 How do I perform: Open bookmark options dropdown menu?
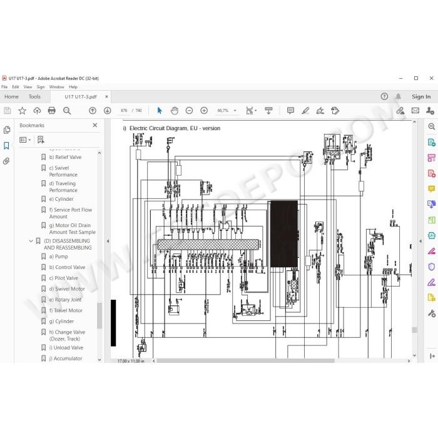(x=25, y=140)
